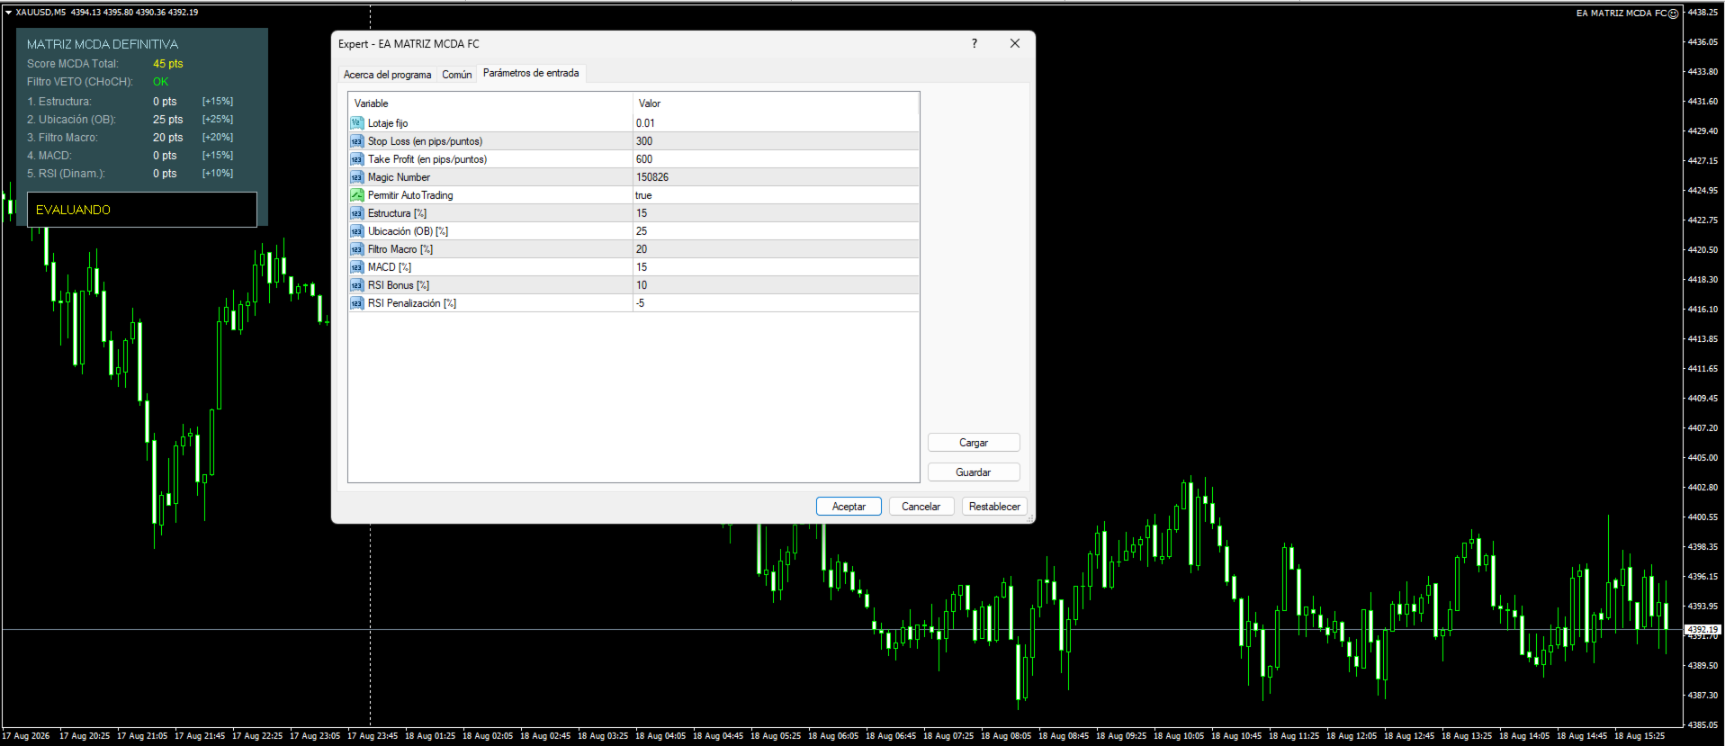Click the RSI Penalización [%] row icon
Image resolution: width=1725 pixels, height=746 pixels.
[357, 303]
